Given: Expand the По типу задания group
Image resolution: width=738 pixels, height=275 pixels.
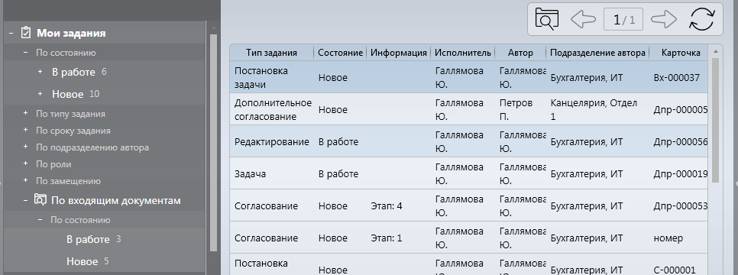Looking at the screenshot, I should pos(25,114).
